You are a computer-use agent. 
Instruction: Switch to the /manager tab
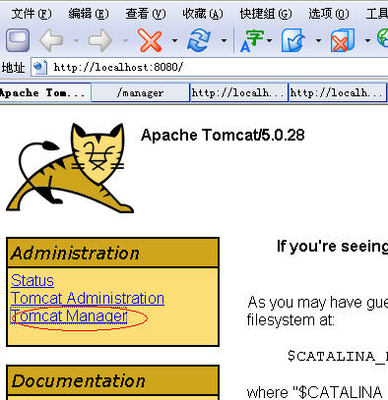click(x=140, y=92)
